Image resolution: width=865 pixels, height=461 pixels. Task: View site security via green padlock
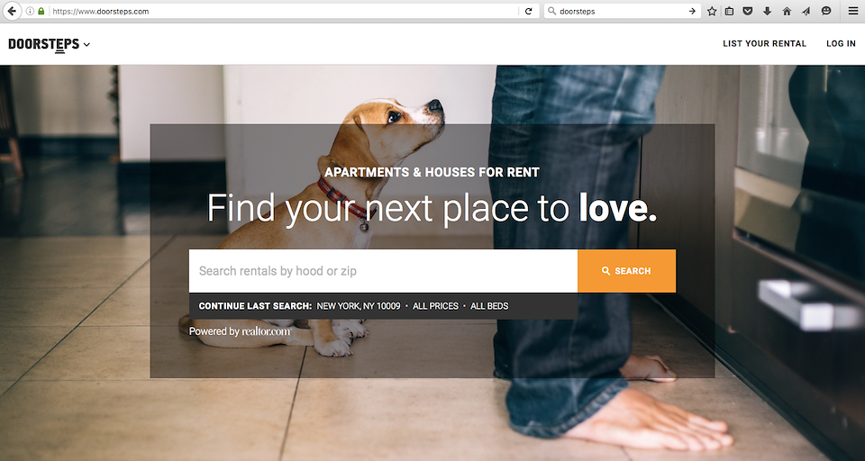coord(41,11)
